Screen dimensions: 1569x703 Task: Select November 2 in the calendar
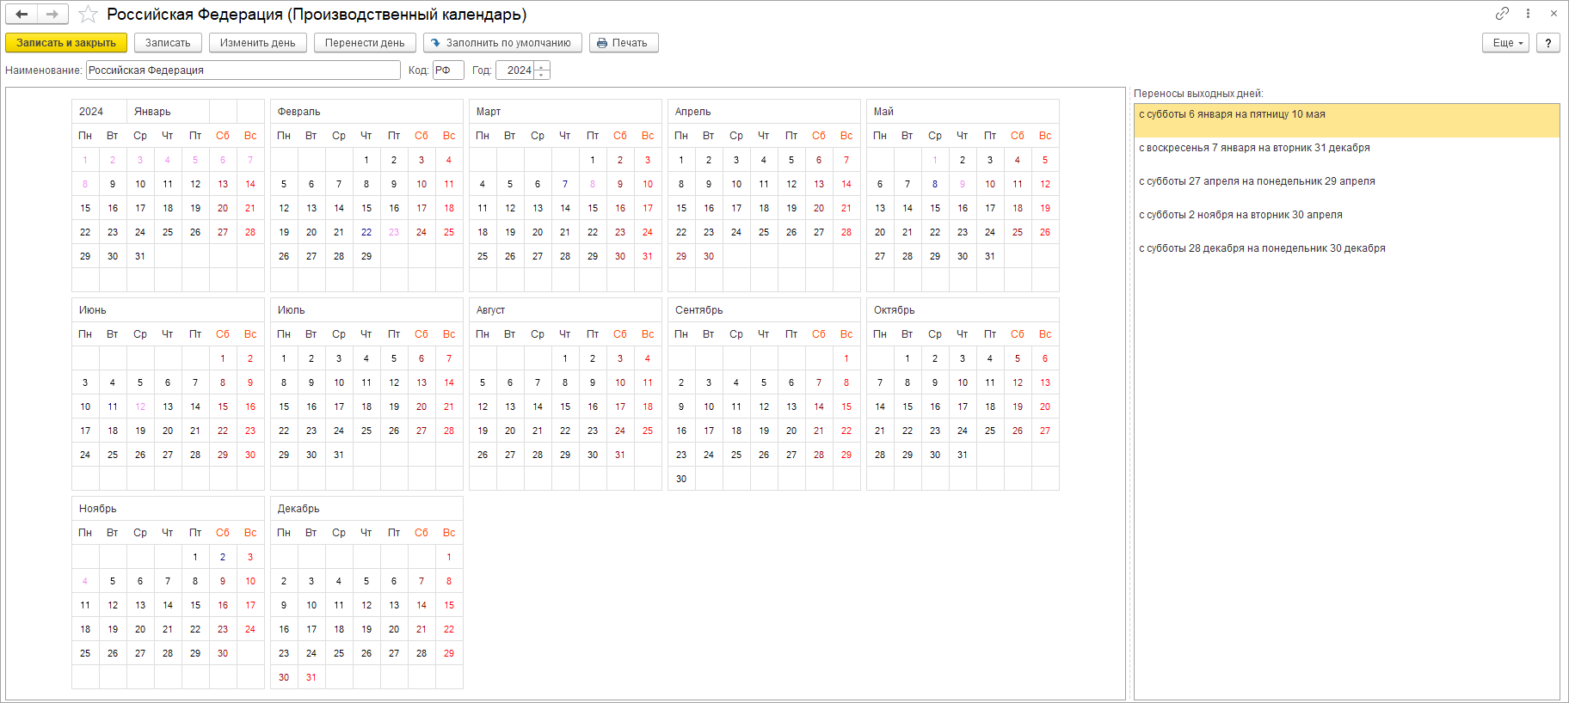pyautogui.click(x=223, y=557)
